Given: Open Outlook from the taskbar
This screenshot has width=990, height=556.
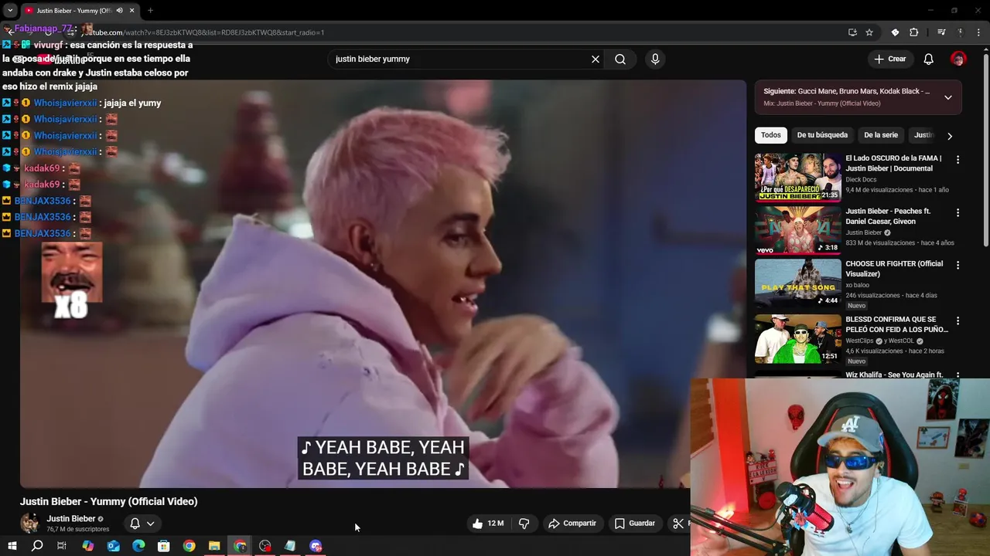Looking at the screenshot, I should 113,546.
